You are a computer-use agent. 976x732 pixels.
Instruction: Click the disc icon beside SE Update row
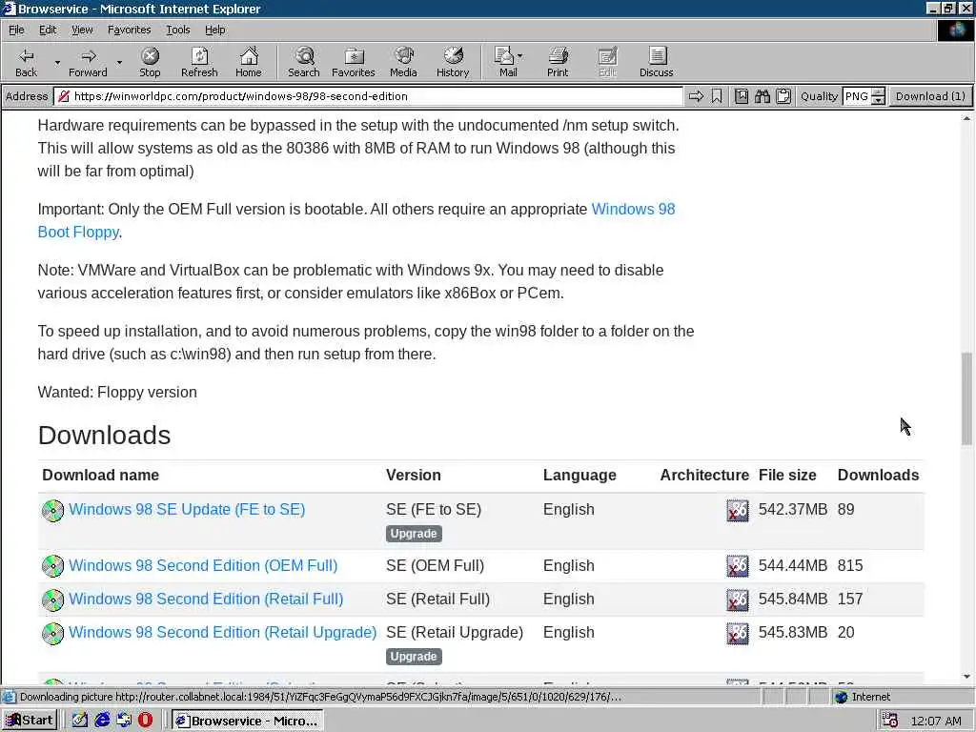tap(53, 511)
